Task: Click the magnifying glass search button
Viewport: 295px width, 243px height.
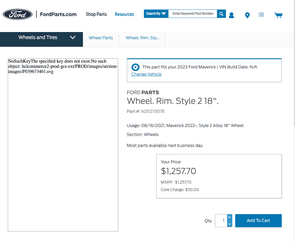Action: 221,14
